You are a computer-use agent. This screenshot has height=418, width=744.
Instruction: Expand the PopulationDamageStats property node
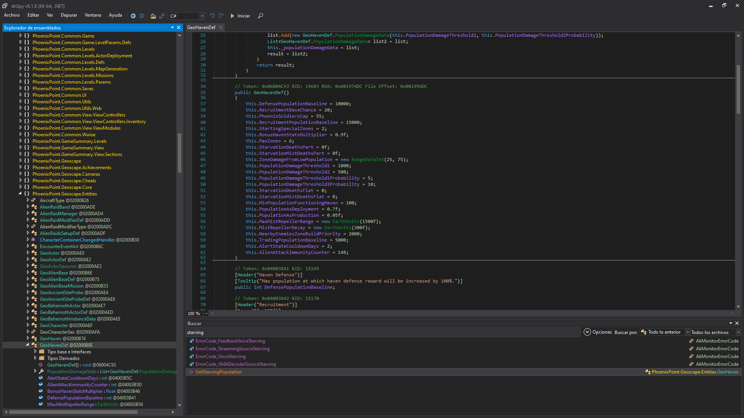point(35,371)
